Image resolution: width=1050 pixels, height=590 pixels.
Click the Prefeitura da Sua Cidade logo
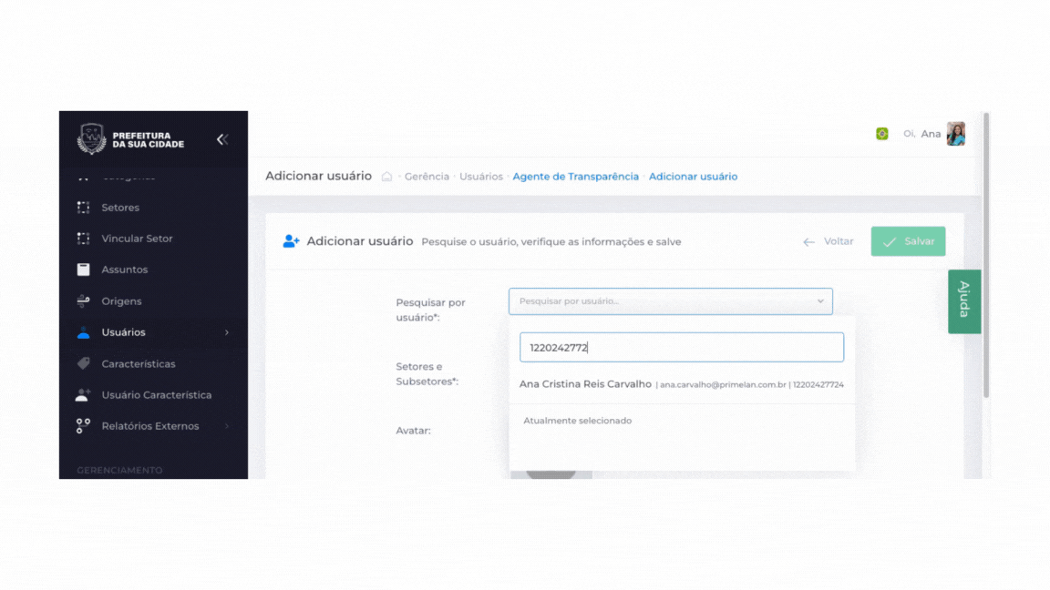pyautogui.click(x=130, y=139)
